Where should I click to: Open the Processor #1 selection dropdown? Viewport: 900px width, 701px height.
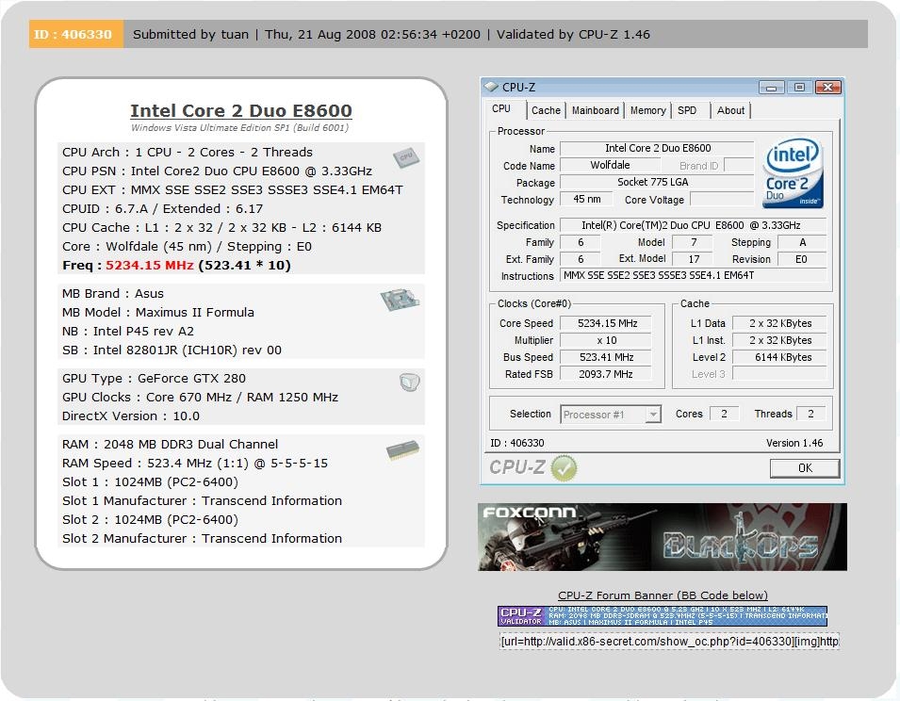point(611,415)
